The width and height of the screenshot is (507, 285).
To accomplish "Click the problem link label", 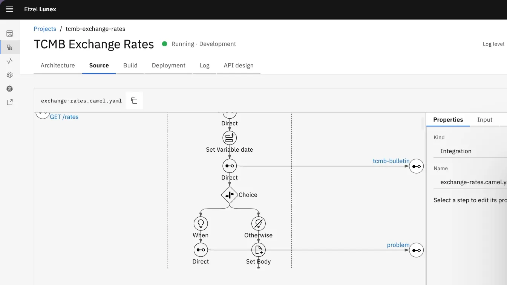I will (398, 245).
